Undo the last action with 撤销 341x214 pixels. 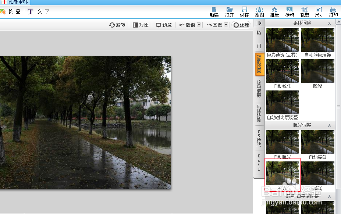coord(187,25)
